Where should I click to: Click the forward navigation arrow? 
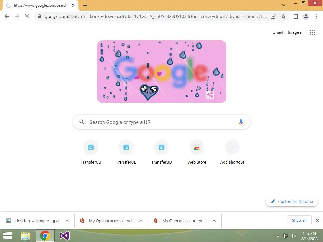(x=17, y=16)
